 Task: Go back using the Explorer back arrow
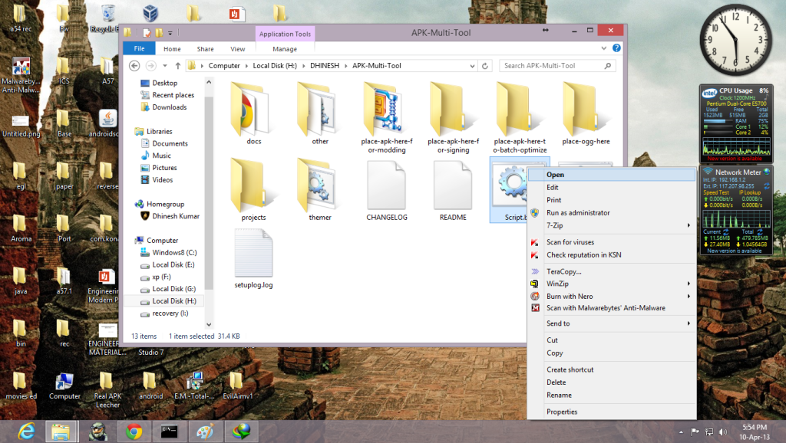coord(134,66)
